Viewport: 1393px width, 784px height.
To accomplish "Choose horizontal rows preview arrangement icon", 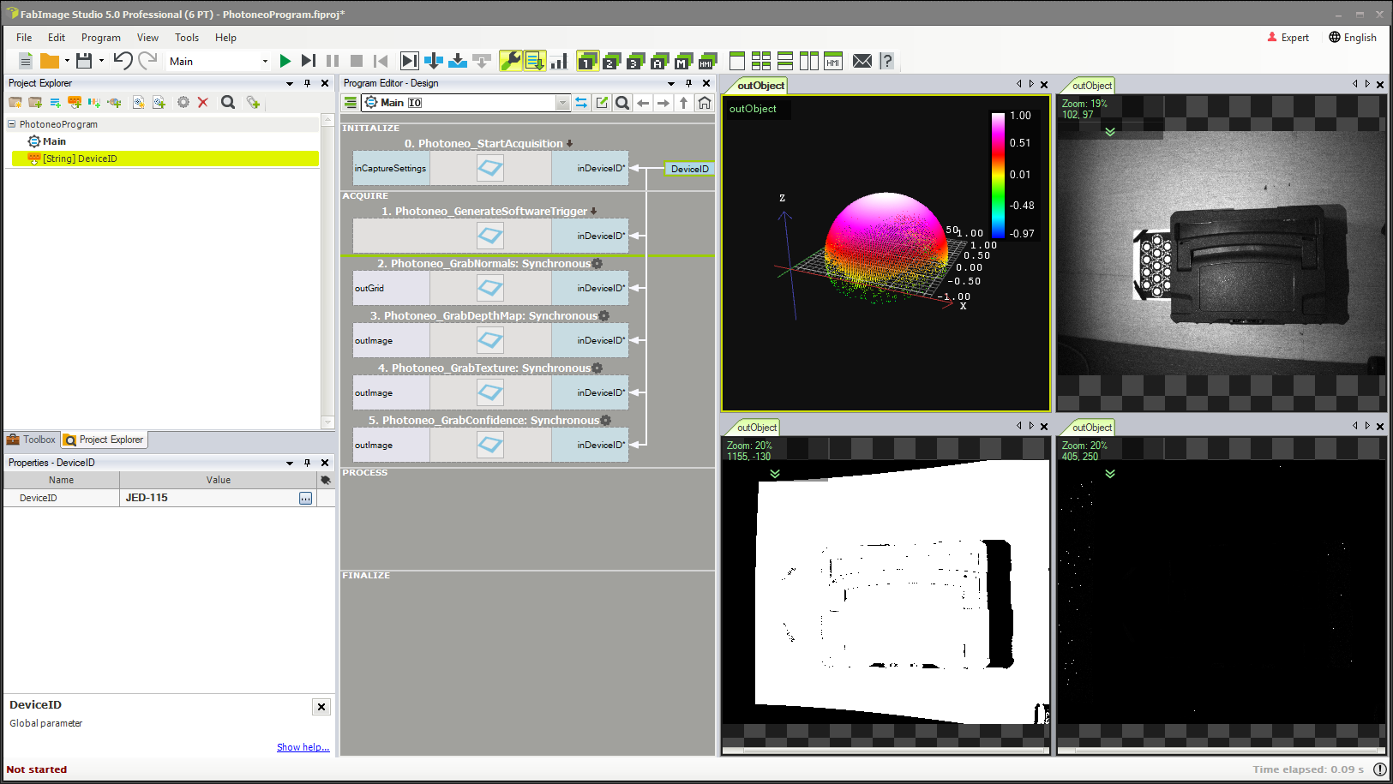I will click(x=785, y=61).
